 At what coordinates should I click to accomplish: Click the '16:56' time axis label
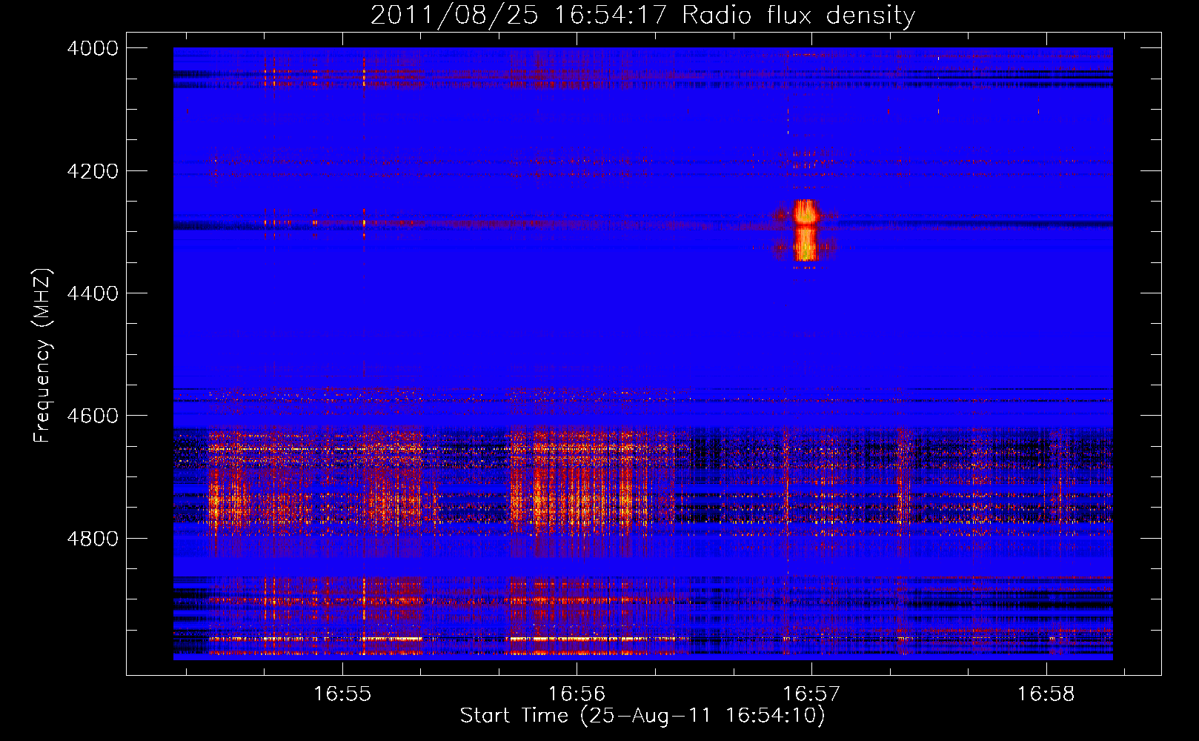[577, 694]
